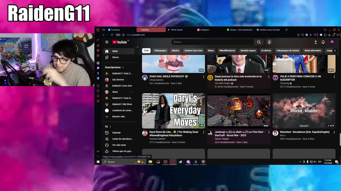Open Steam from the taskbar

click(181, 162)
